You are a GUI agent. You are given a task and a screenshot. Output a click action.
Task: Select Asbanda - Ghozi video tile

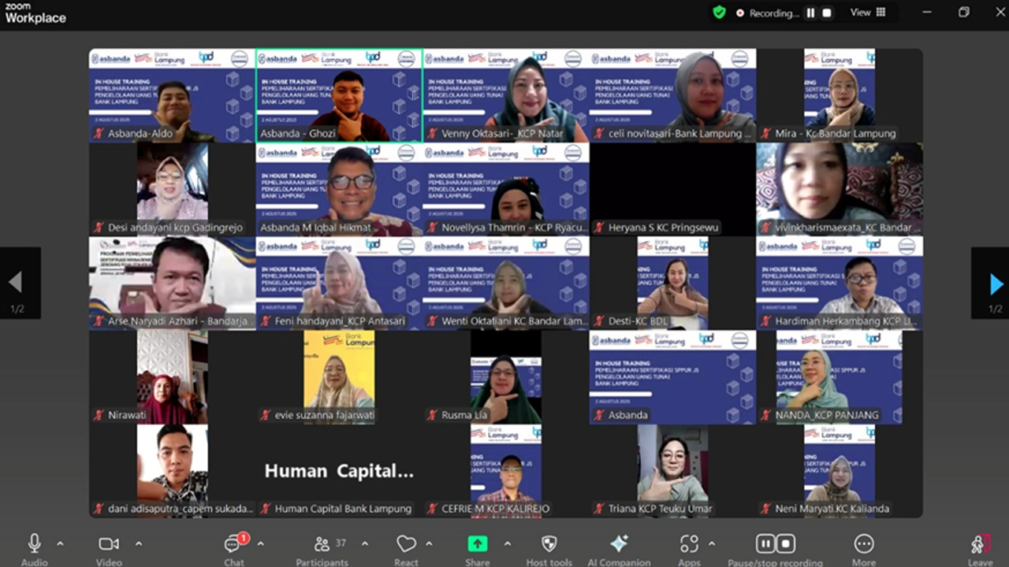click(x=339, y=95)
